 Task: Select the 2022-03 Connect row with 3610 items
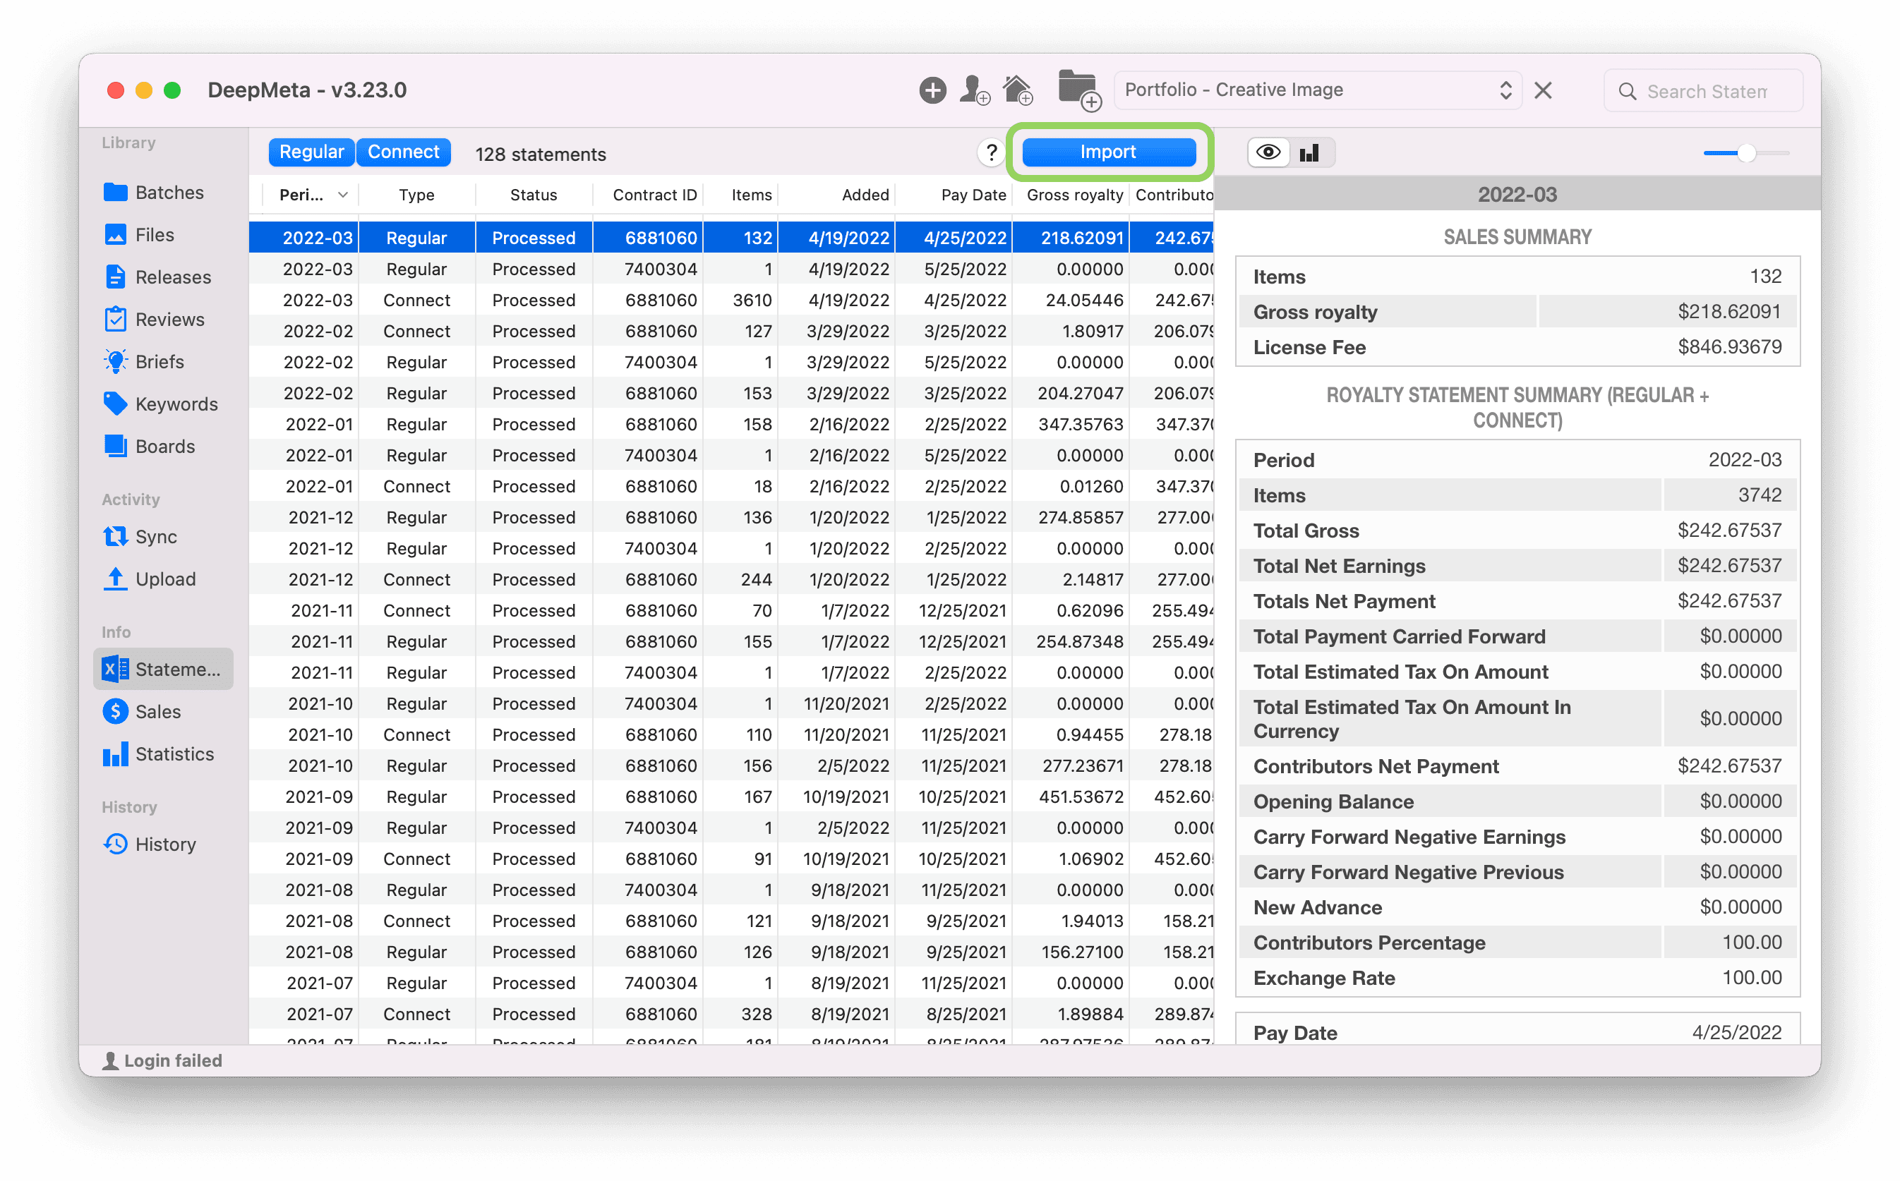tap(731, 300)
